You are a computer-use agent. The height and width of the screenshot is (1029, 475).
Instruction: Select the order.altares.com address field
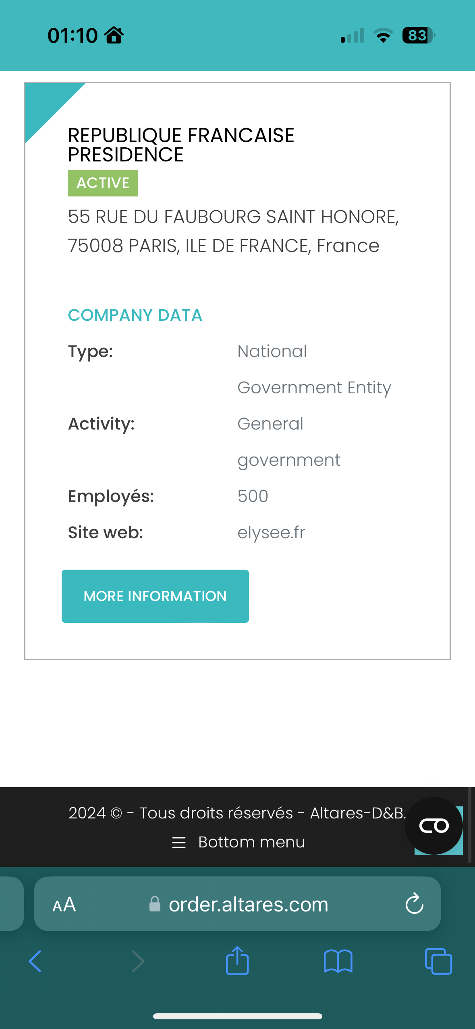click(237, 904)
